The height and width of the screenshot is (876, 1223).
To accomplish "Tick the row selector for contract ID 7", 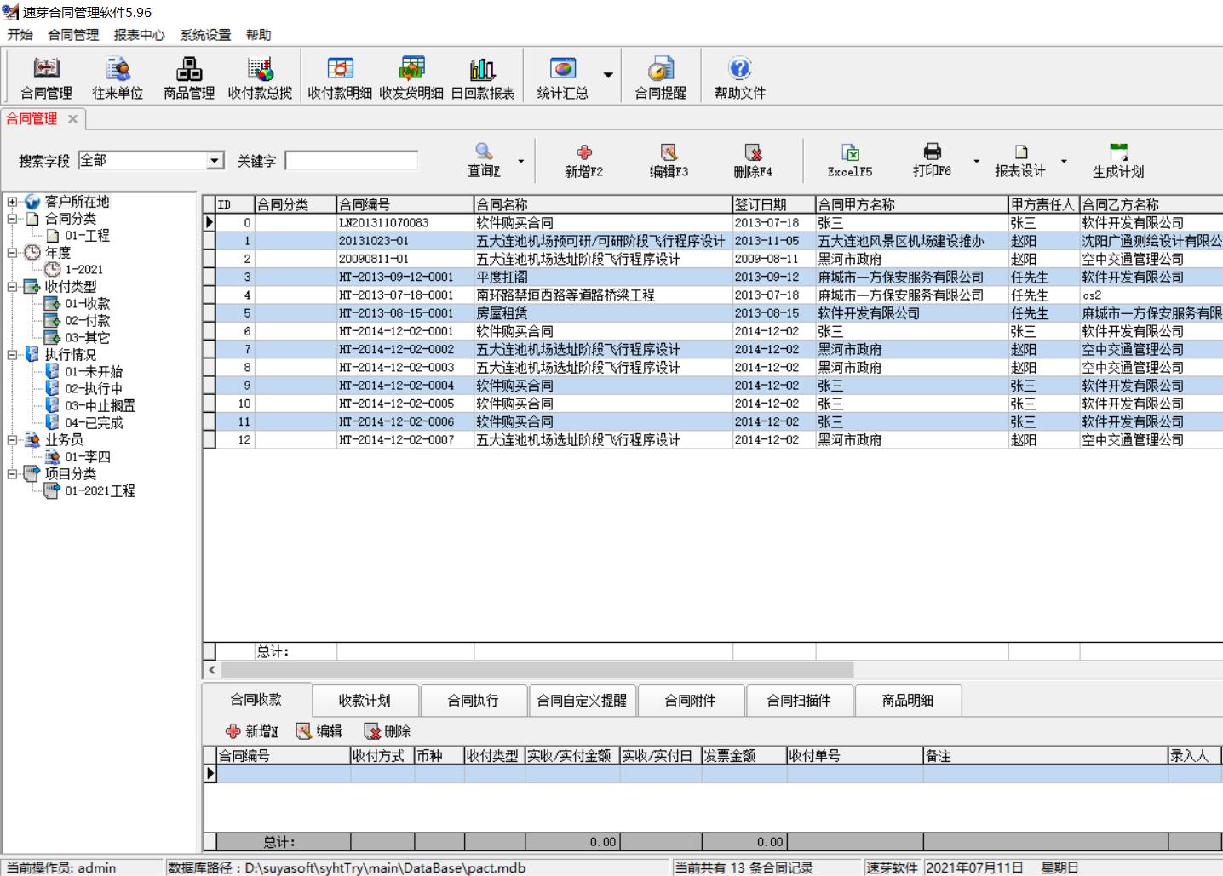I will click(210, 350).
